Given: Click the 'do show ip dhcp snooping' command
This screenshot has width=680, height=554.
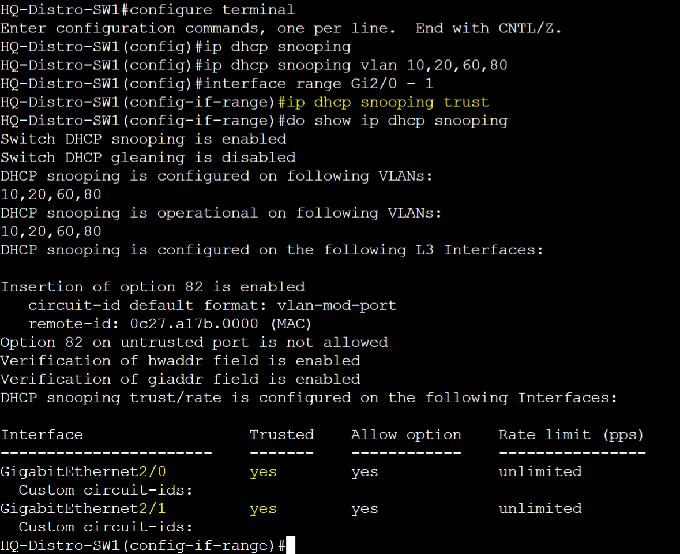Looking at the screenshot, I should click(x=397, y=121).
